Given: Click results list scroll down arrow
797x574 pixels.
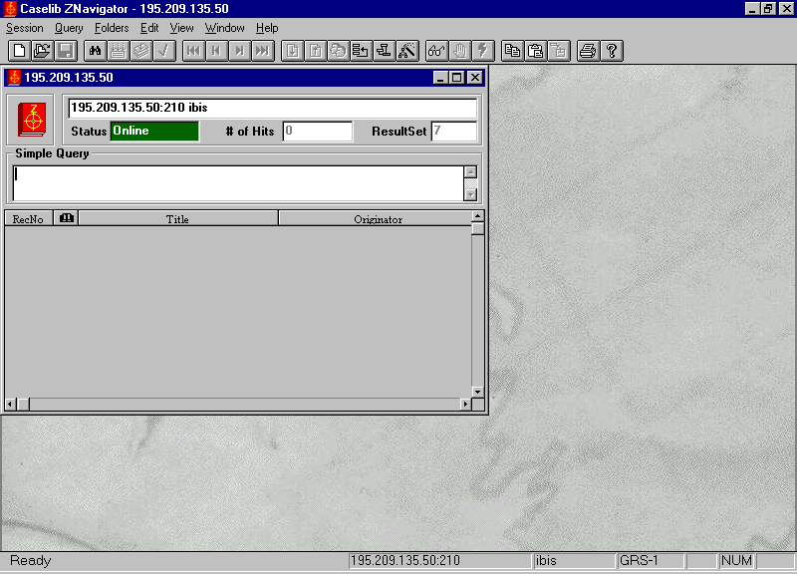Looking at the screenshot, I should coord(478,392).
